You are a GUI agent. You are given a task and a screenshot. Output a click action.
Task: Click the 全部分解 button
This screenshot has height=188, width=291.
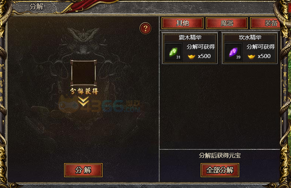[220, 170]
